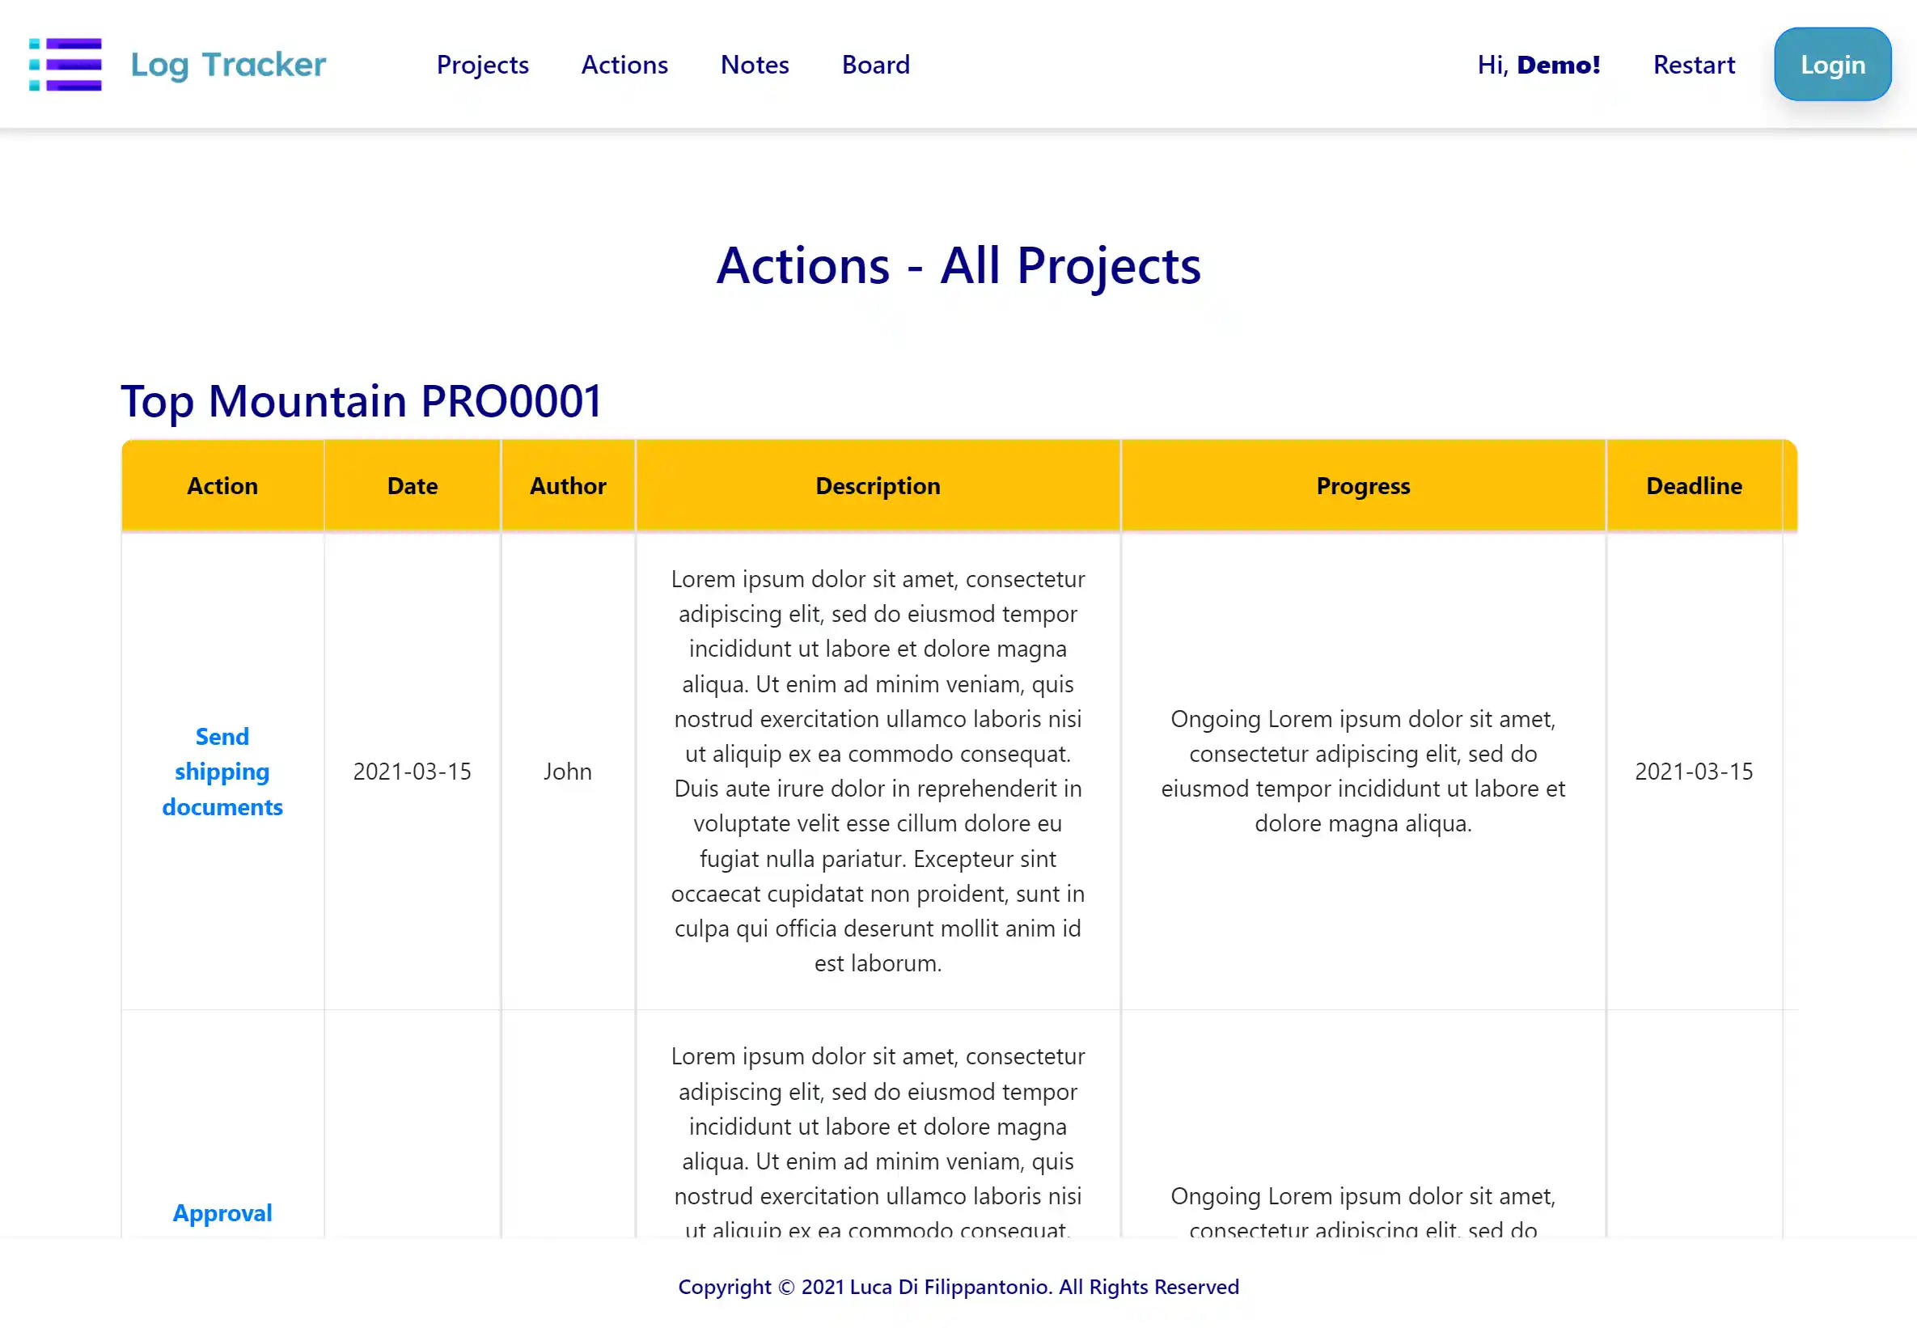Click the Log Tracker brand name
This screenshot has width=1917, height=1328.
pyautogui.click(x=228, y=64)
